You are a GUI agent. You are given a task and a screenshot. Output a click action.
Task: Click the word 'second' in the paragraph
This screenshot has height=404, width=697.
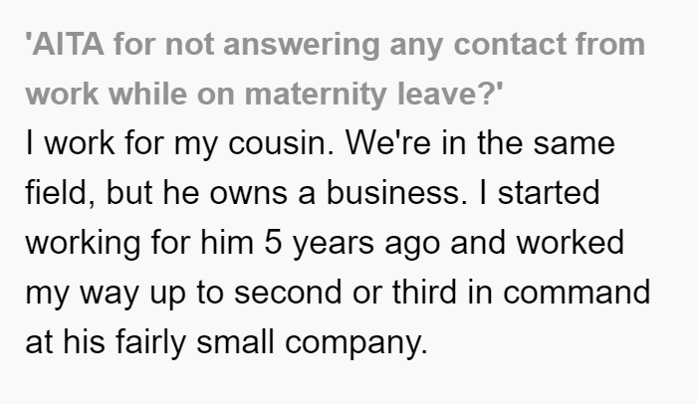[288, 292]
